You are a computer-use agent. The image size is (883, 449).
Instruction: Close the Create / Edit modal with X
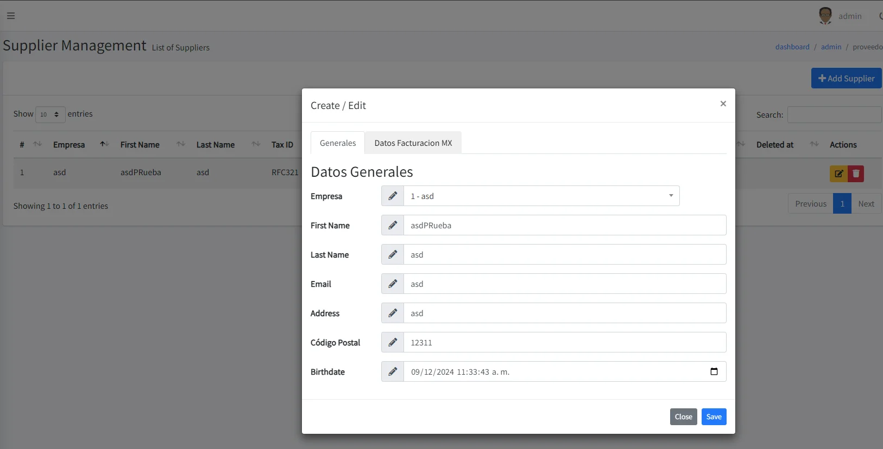click(723, 104)
